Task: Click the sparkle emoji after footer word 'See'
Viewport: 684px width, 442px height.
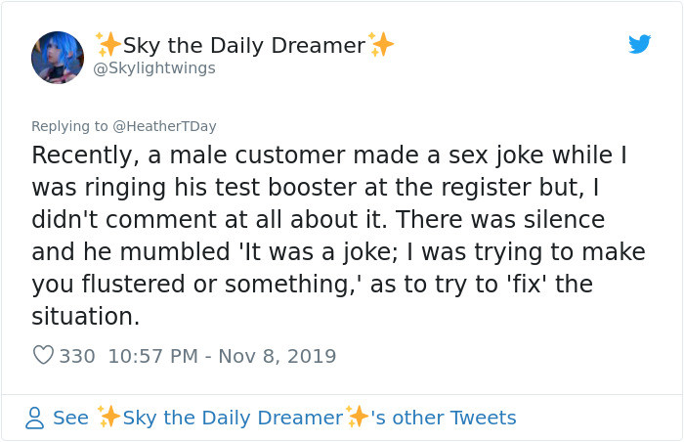Action: tap(107, 417)
